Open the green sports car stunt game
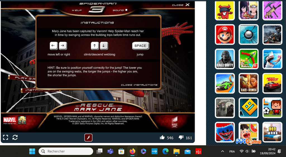286x157 pixels. point(225,83)
